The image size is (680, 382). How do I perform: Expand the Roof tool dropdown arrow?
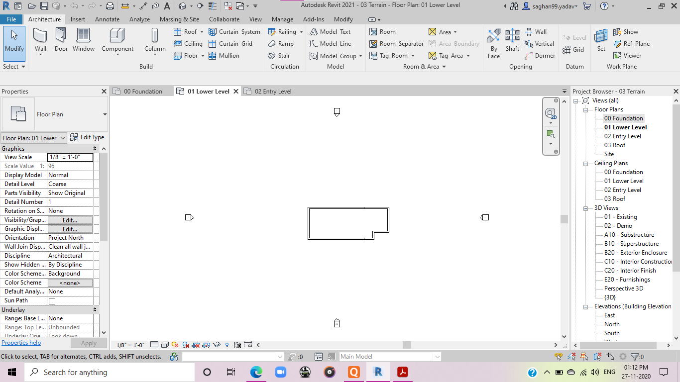click(202, 32)
